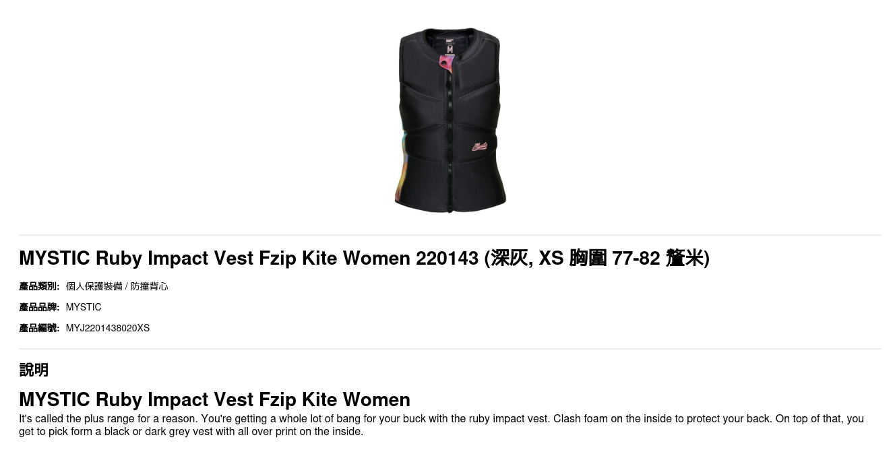This screenshot has height=458, width=895.
Task: Click the description paragraph starting "It's called"
Action: [x=441, y=425]
